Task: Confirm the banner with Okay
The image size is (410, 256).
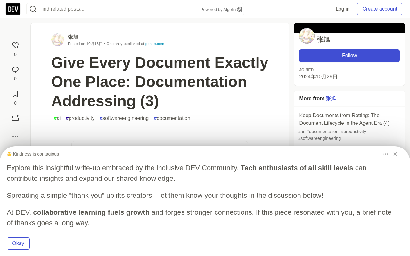Action: click(x=18, y=244)
